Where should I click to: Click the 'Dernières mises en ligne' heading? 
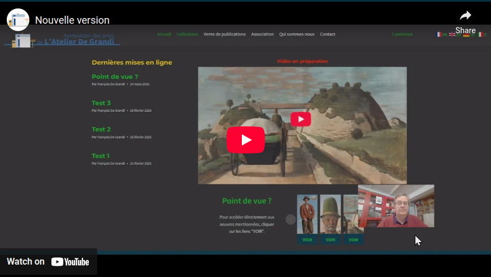[132, 63]
